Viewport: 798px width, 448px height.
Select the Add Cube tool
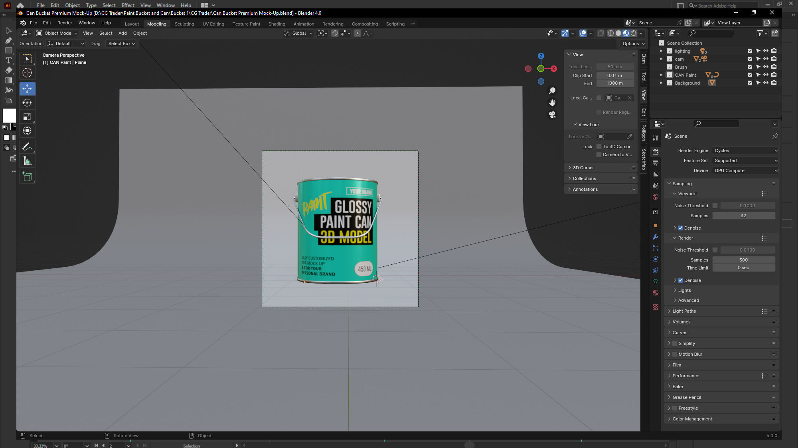[27, 176]
